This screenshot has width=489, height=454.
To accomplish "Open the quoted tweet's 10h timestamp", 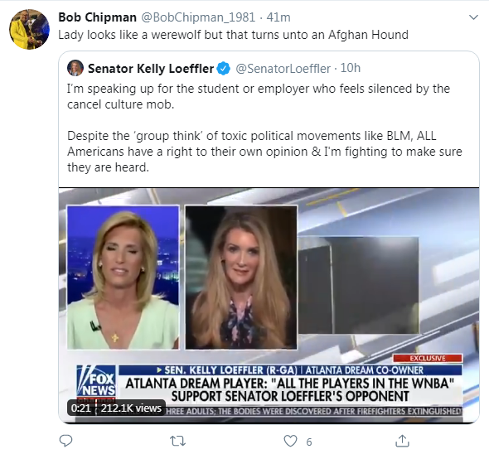I will 351,68.
